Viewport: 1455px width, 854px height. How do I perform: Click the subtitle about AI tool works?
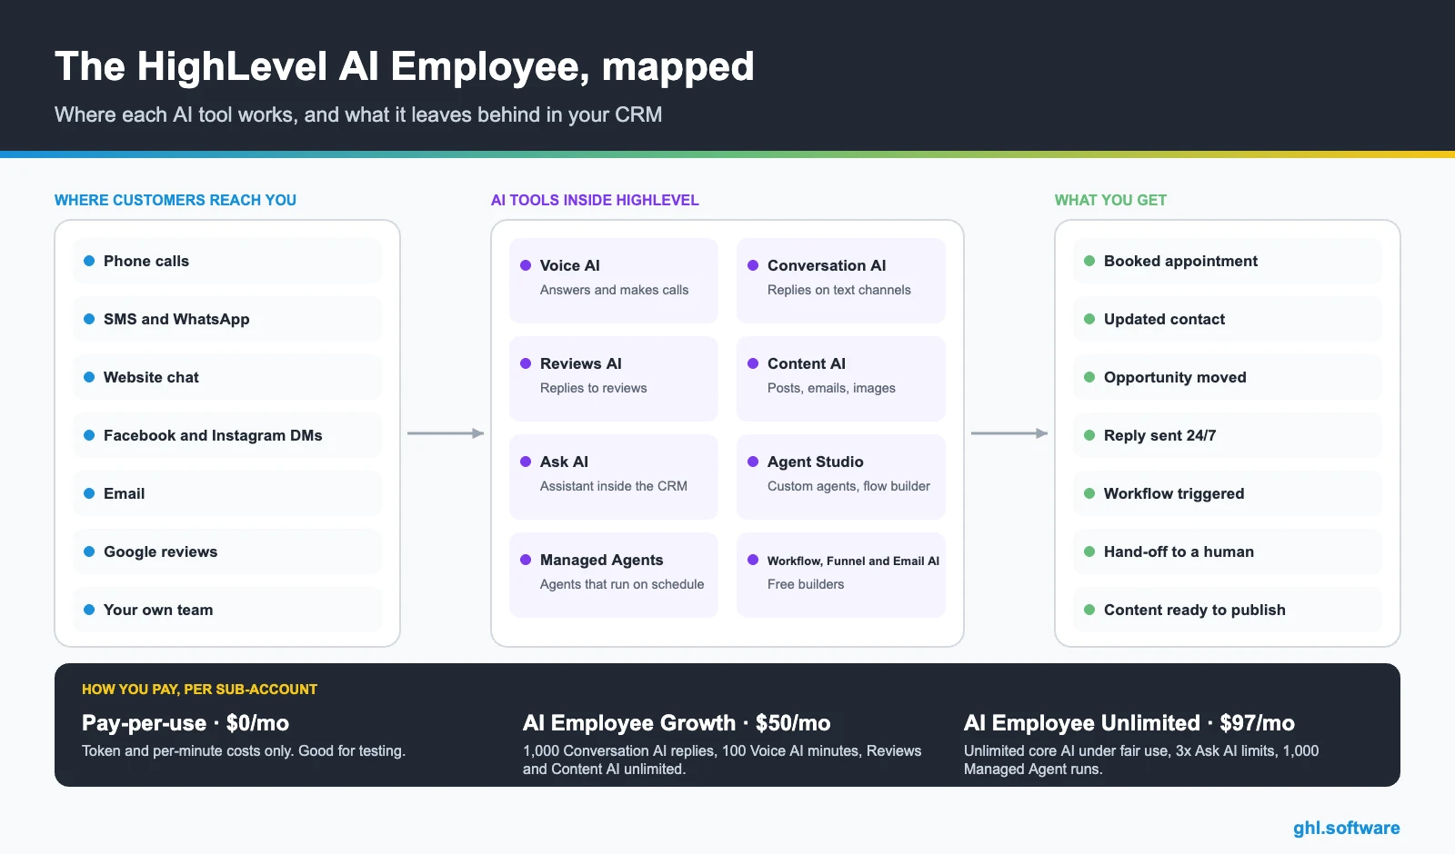[x=358, y=115]
